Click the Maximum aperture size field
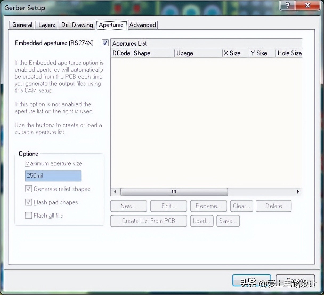 pos(53,176)
